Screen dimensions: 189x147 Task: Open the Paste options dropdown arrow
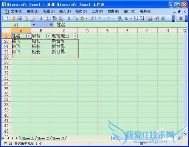tap(87, 19)
